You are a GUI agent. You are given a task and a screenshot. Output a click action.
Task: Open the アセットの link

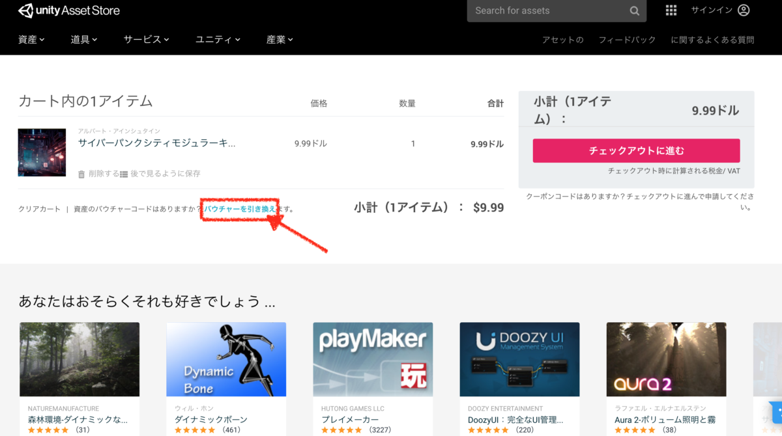[563, 40]
